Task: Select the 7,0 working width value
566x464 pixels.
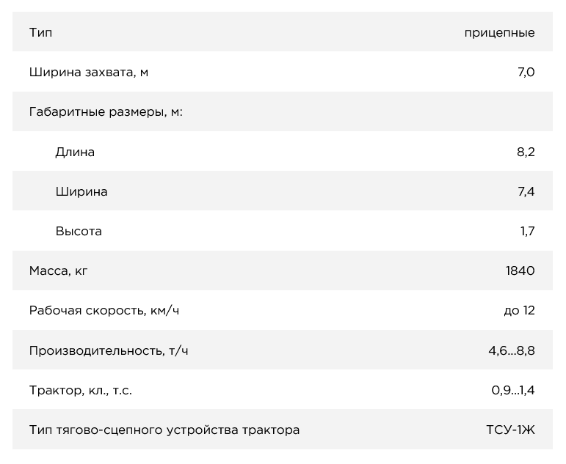Action: pyautogui.click(x=526, y=72)
